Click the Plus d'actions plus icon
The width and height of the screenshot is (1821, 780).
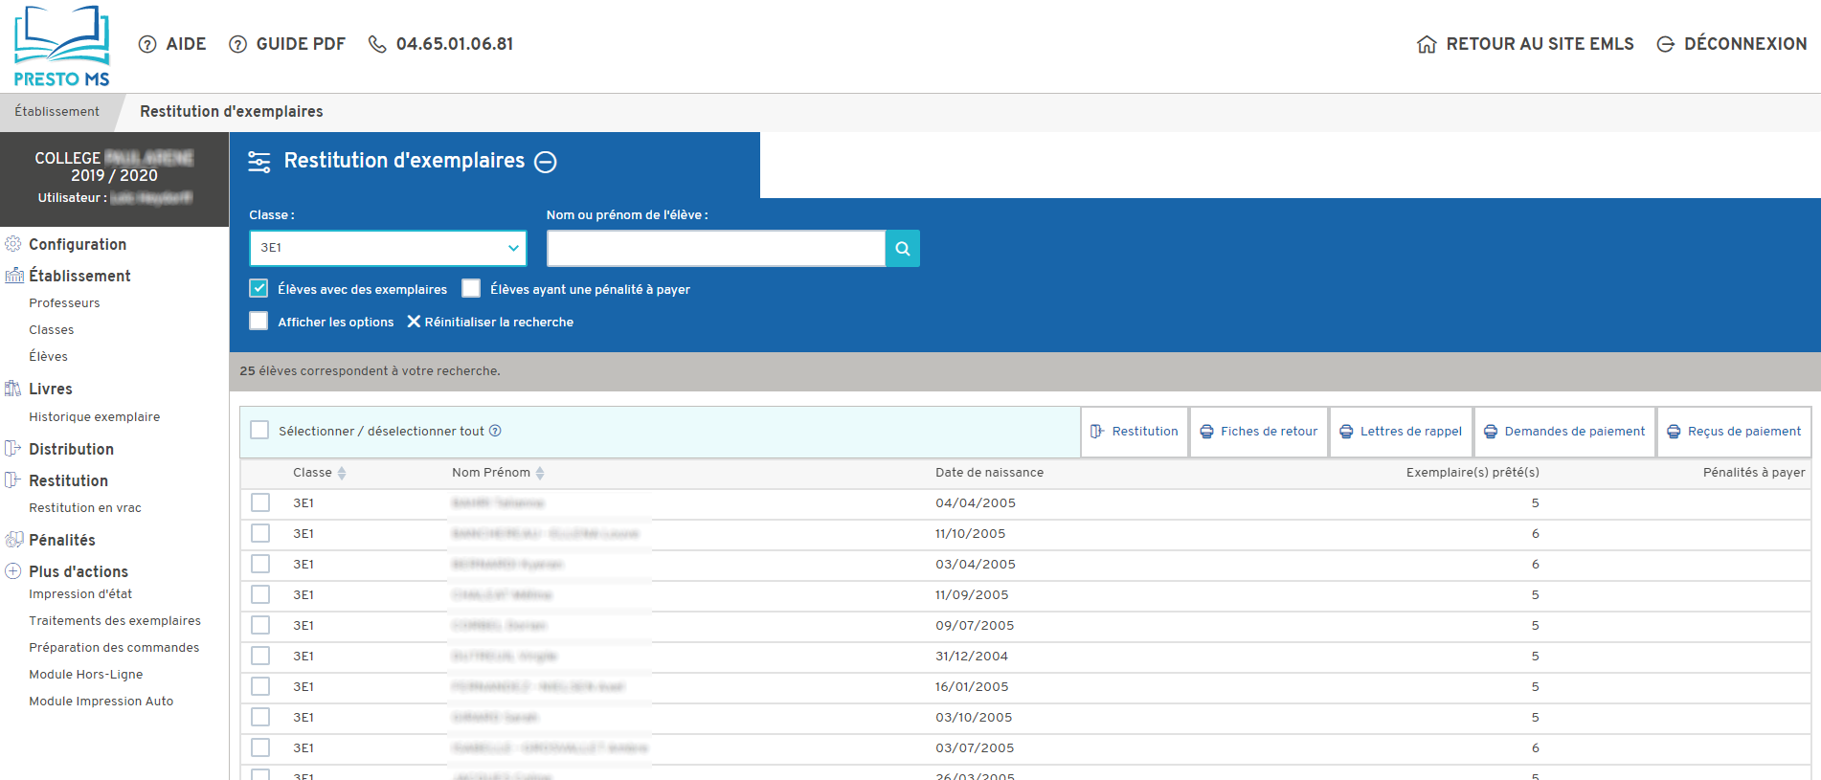pyautogui.click(x=13, y=571)
